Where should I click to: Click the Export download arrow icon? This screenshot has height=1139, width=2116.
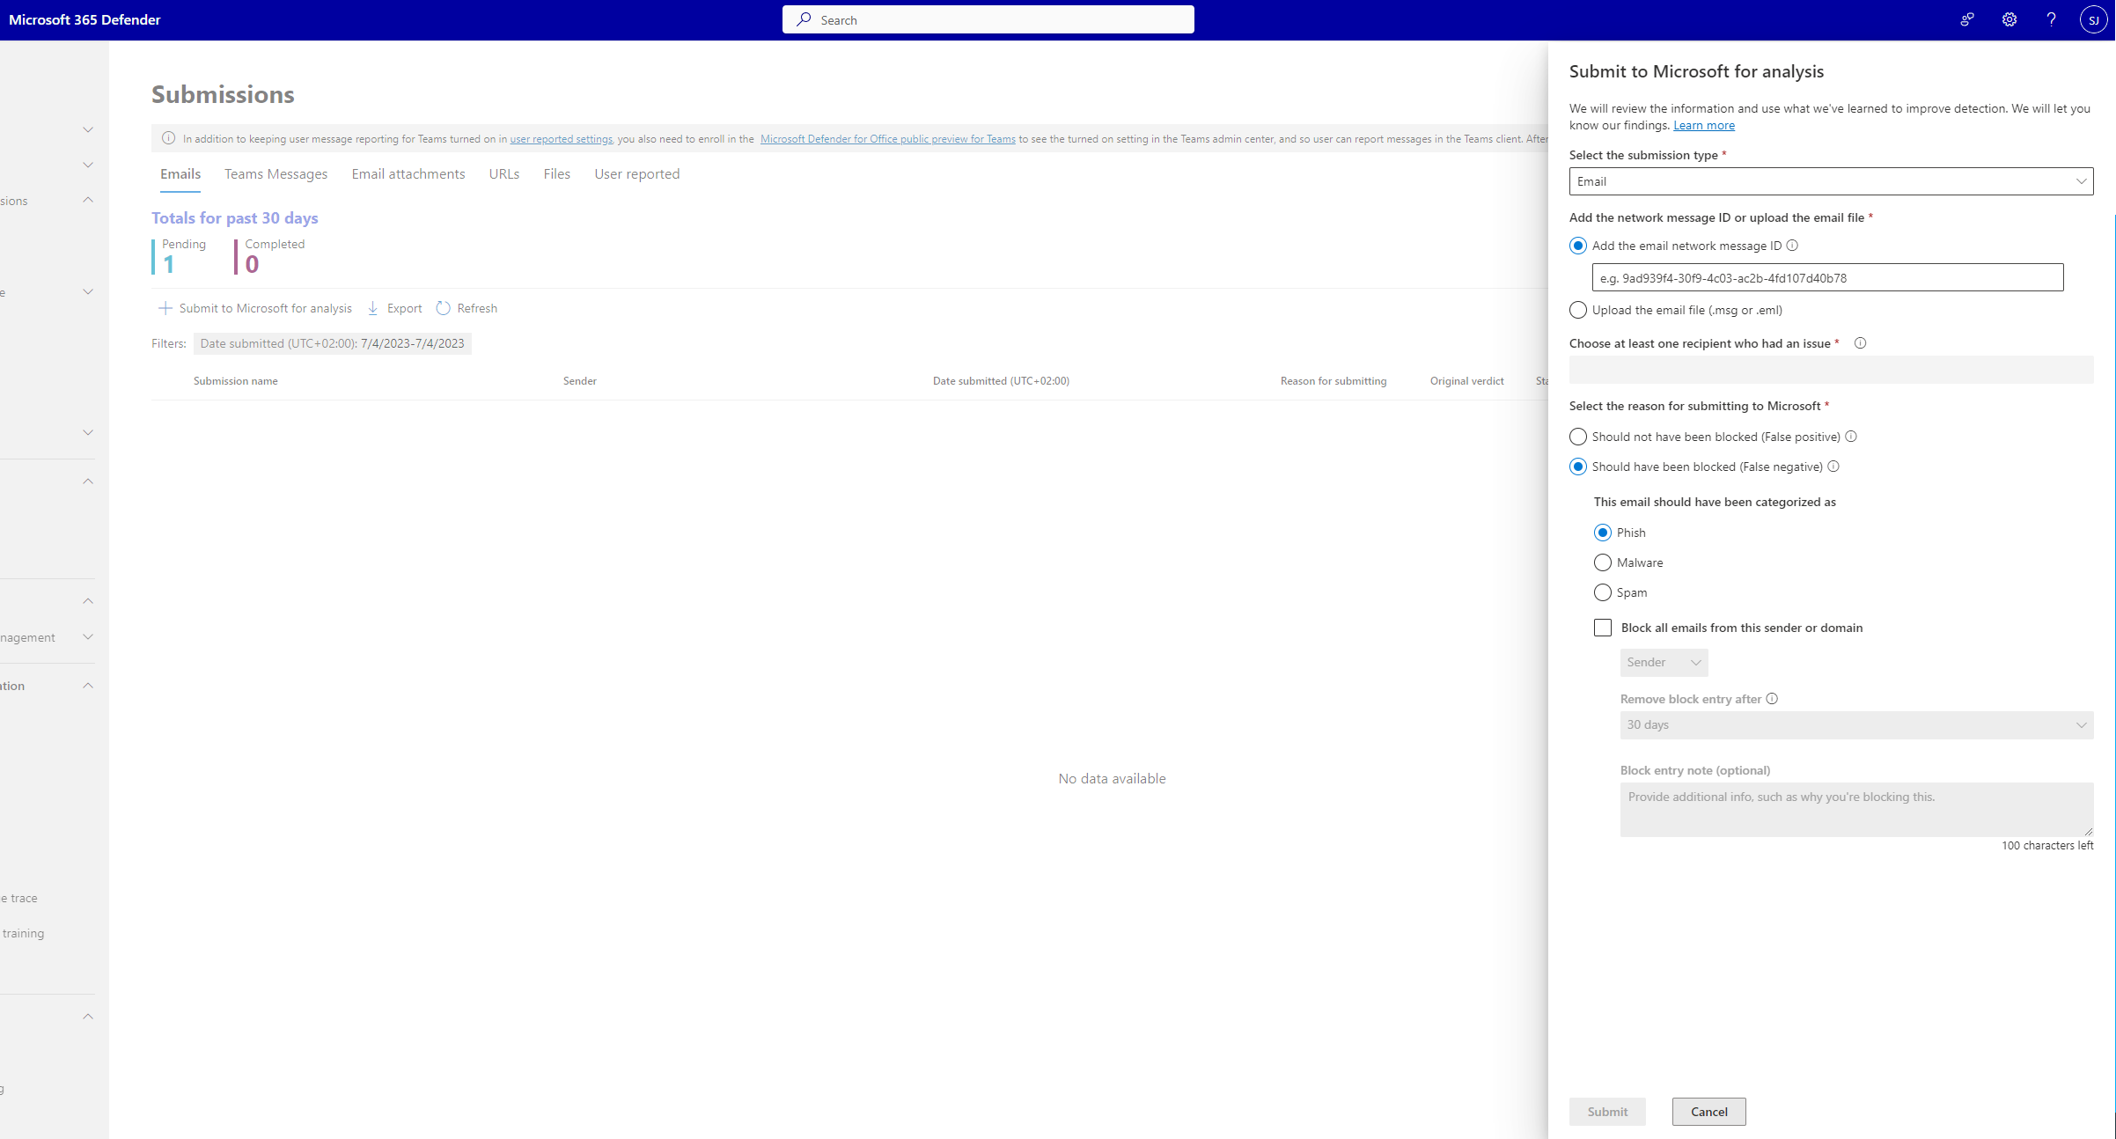[372, 308]
